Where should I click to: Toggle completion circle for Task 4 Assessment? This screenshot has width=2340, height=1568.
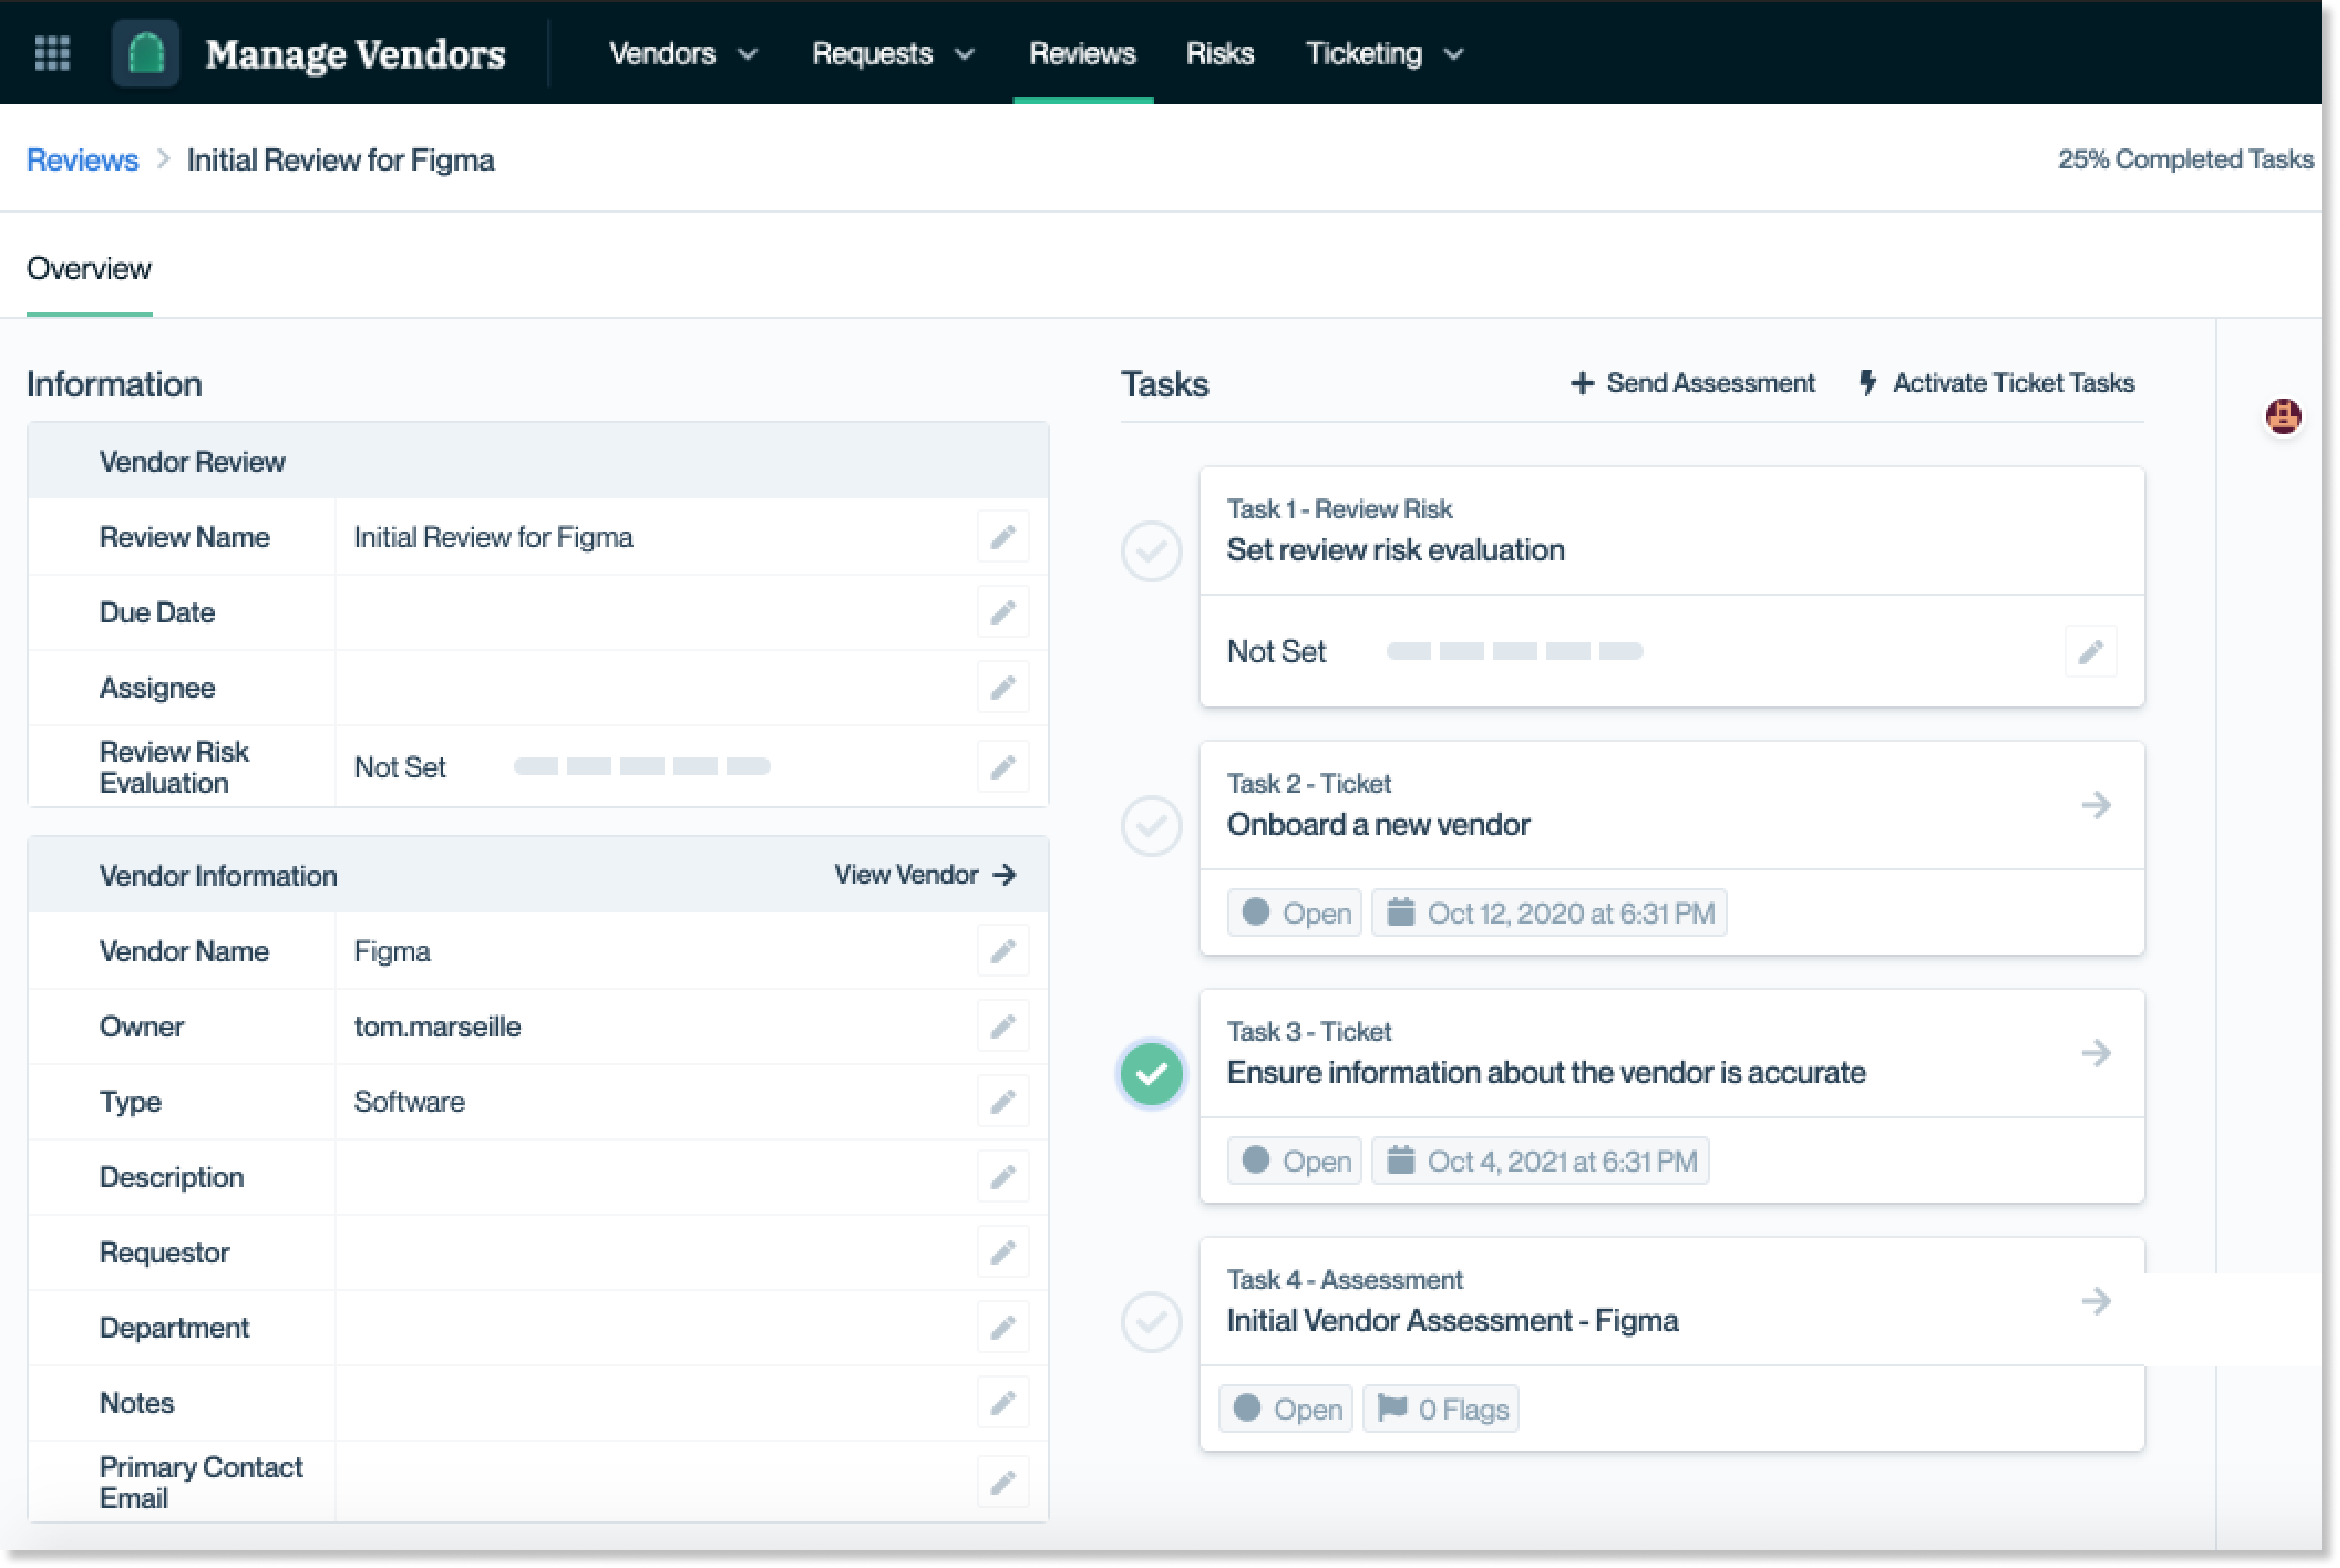tap(1151, 1322)
